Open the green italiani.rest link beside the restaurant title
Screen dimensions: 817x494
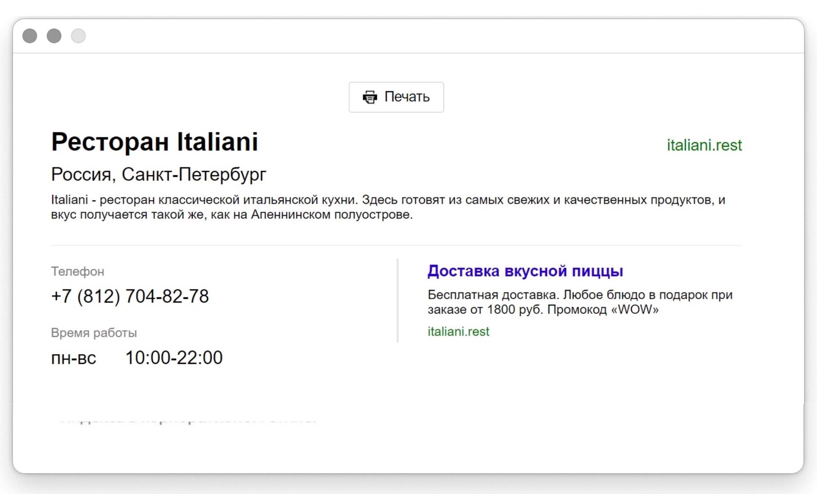pyautogui.click(x=704, y=145)
